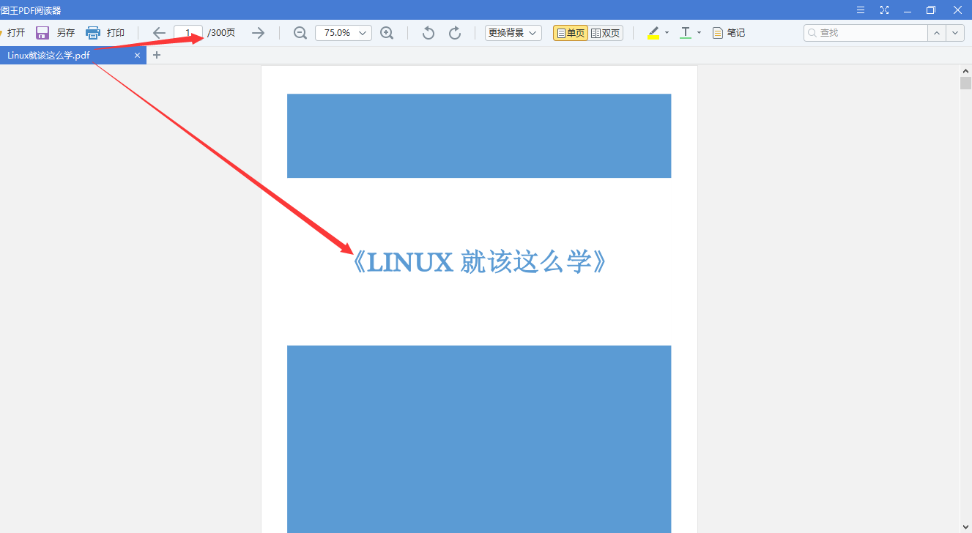Click the fullscreen icon in title bar

pyautogui.click(x=884, y=10)
